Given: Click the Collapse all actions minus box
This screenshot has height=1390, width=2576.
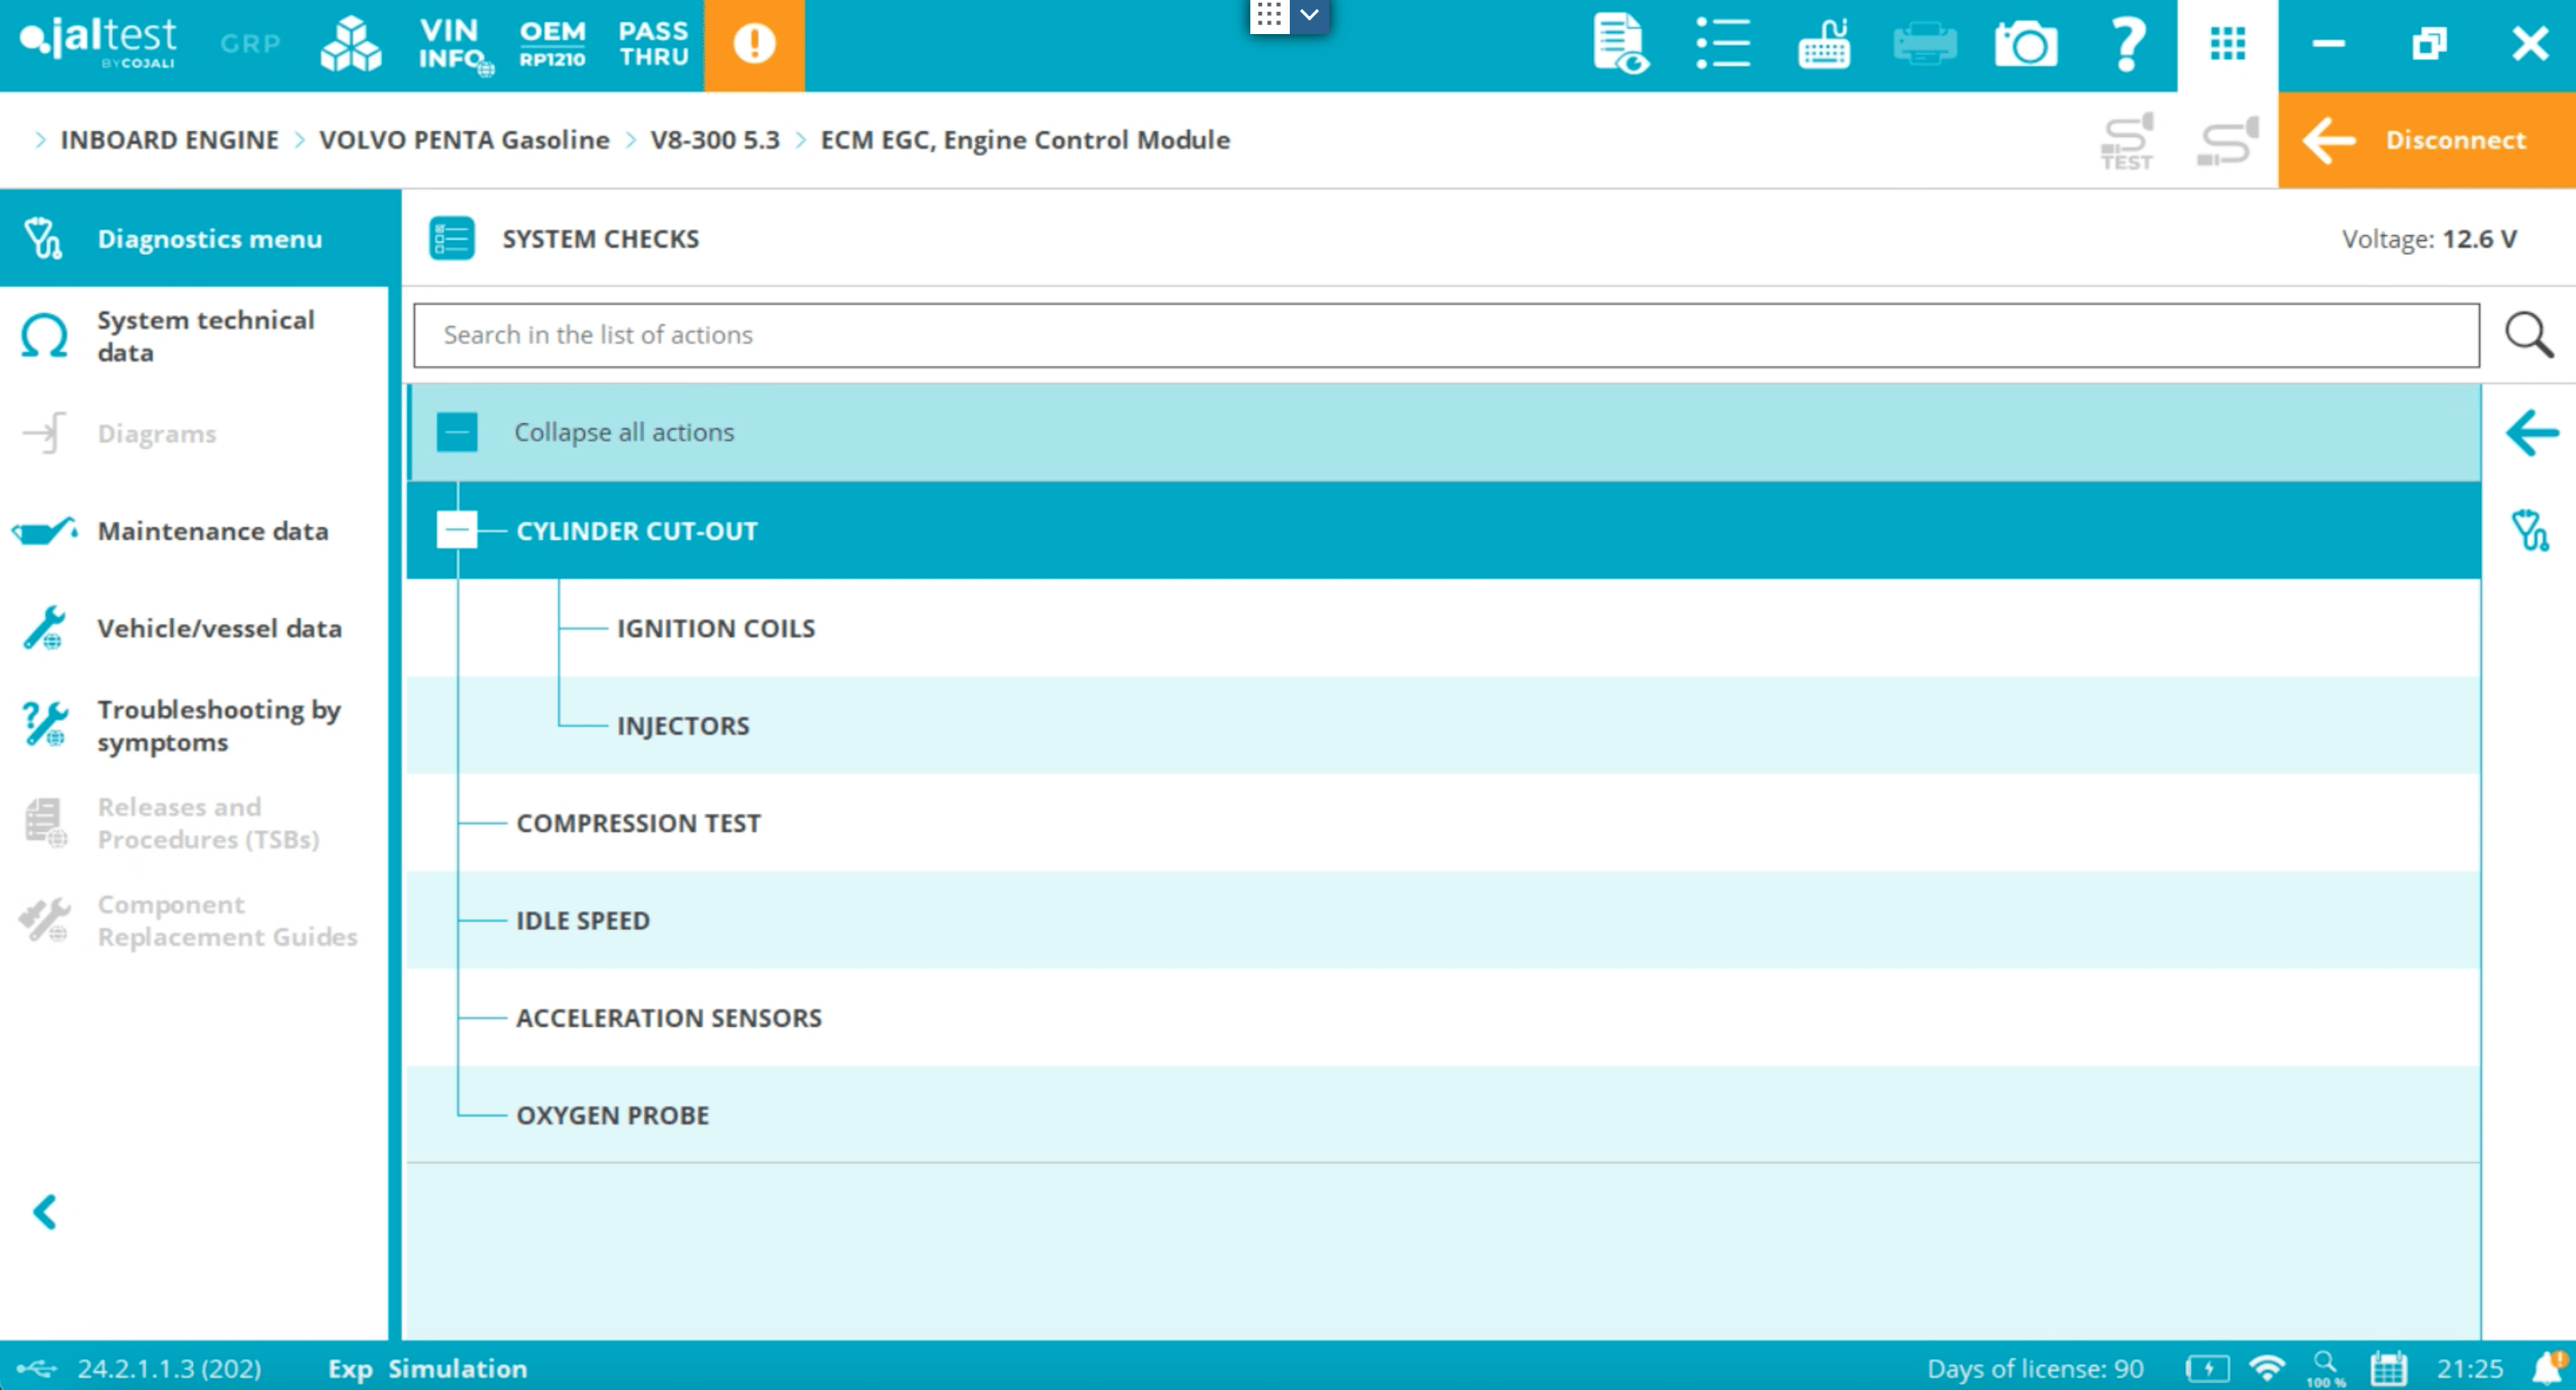Looking at the screenshot, I should click(457, 432).
